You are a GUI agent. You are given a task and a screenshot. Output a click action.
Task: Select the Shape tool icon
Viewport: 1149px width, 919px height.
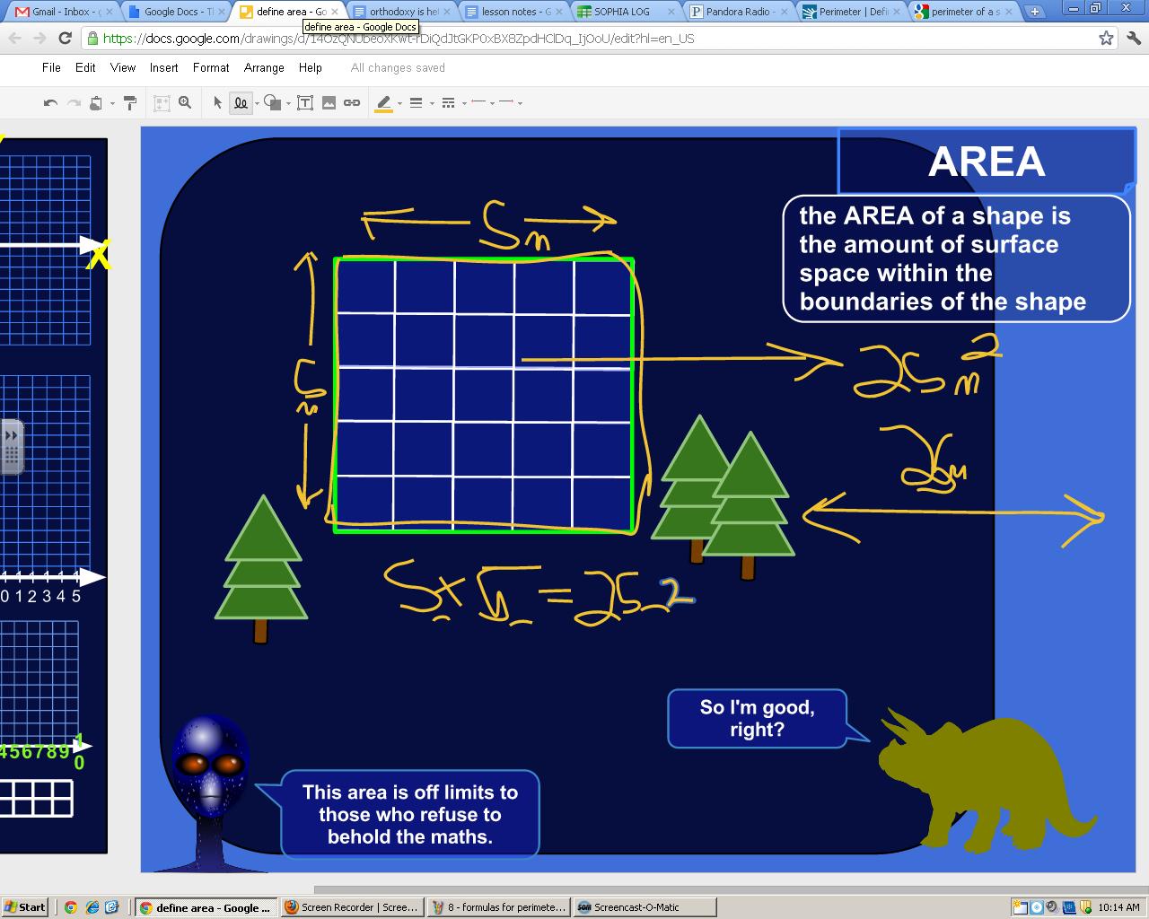(x=273, y=103)
